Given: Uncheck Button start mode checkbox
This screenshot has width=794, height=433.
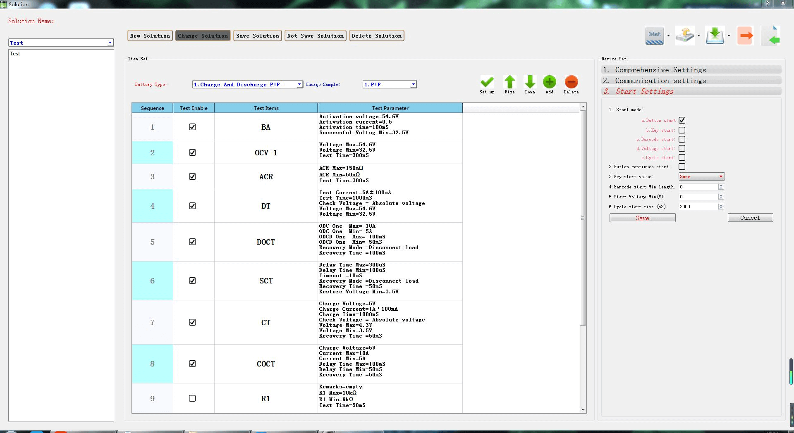Looking at the screenshot, I should tap(682, 120).
